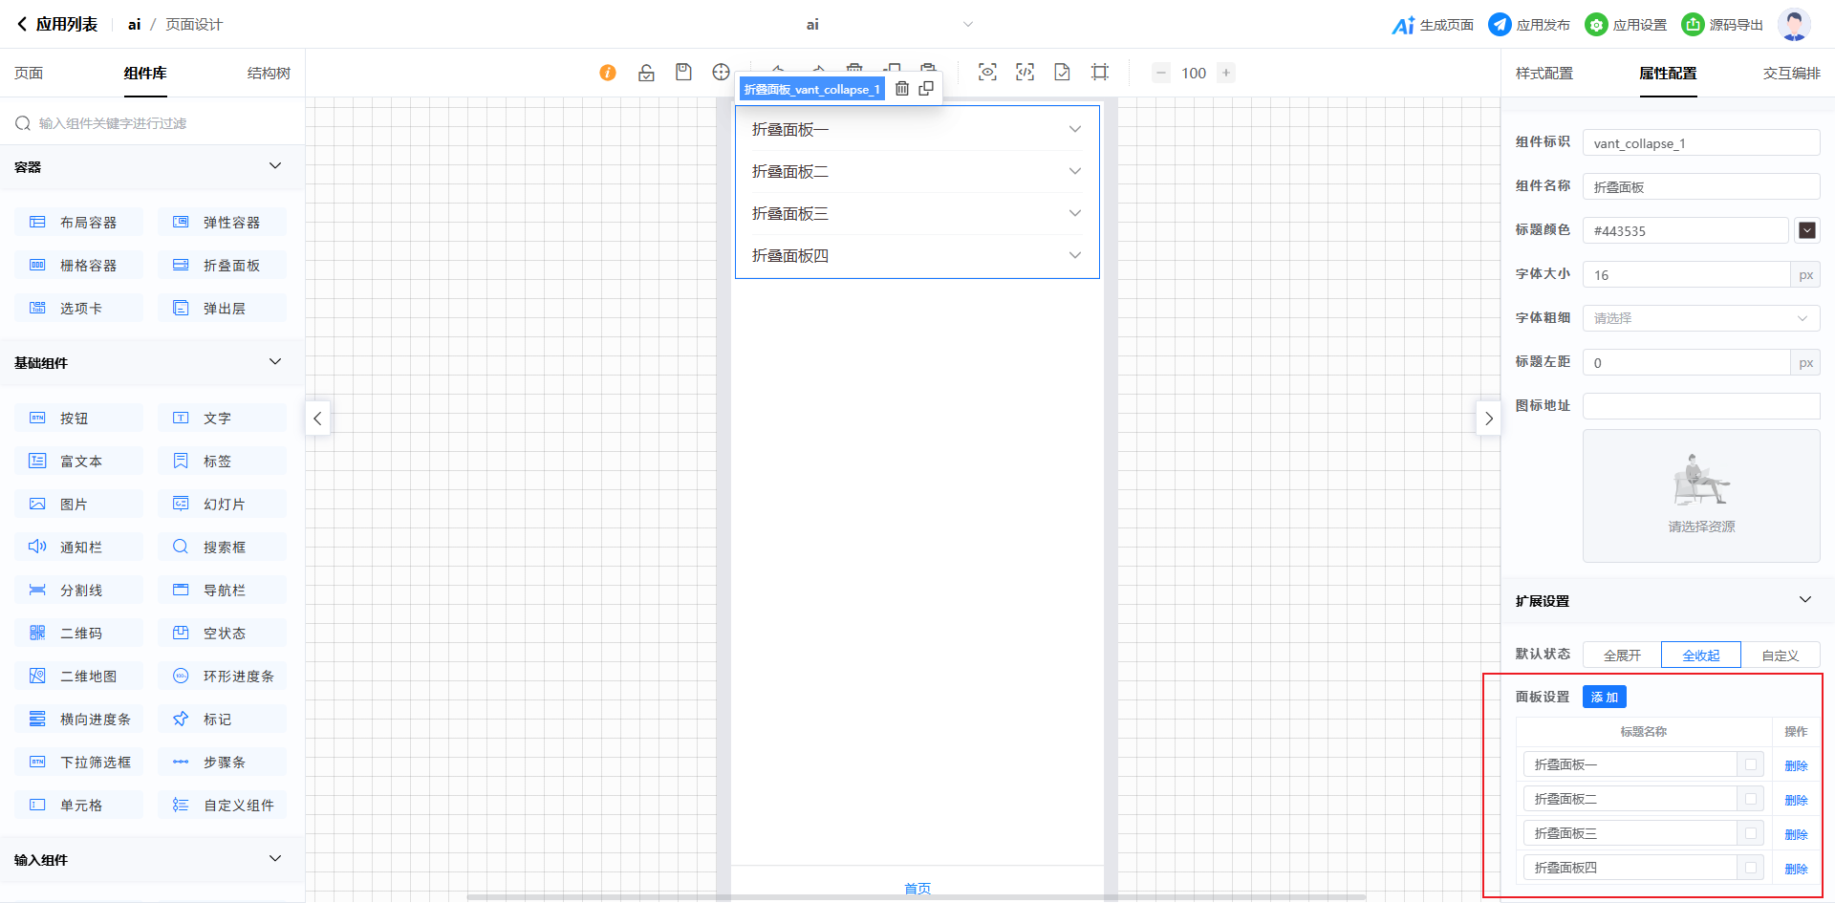
Task: Click the blue 添加 button in 面板设置
Action: 1604,698
